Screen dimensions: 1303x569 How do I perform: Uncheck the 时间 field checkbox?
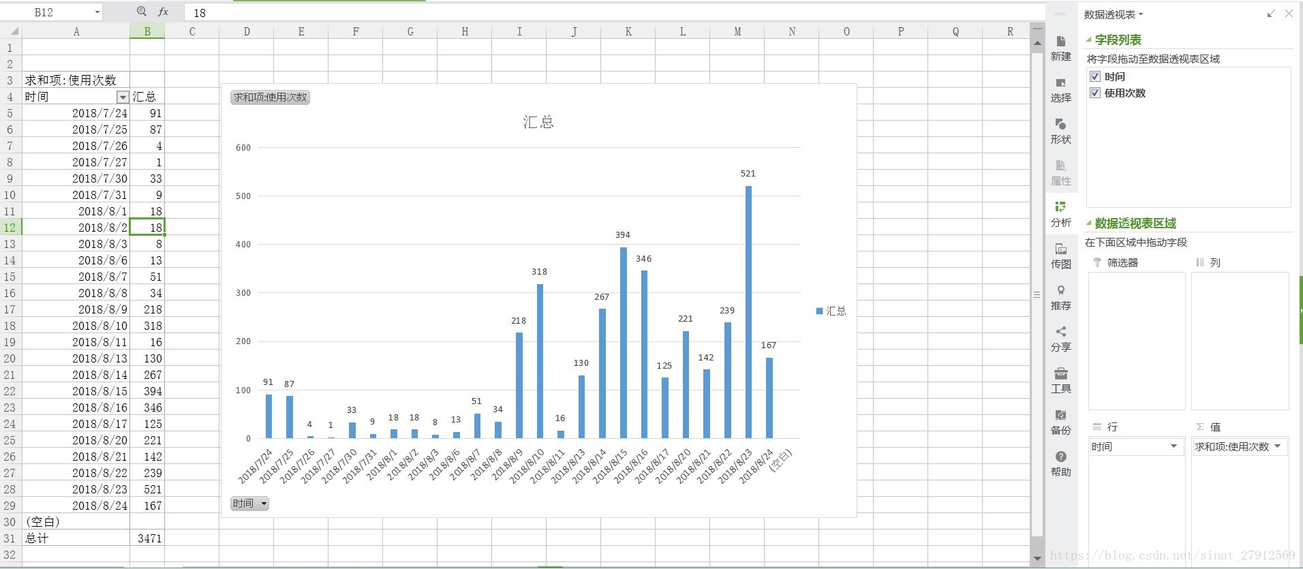pyautogui.click(x=1095, y=76)
